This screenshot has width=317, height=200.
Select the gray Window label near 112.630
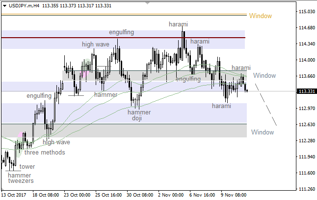pyautogui.click(x=262, y=133)
